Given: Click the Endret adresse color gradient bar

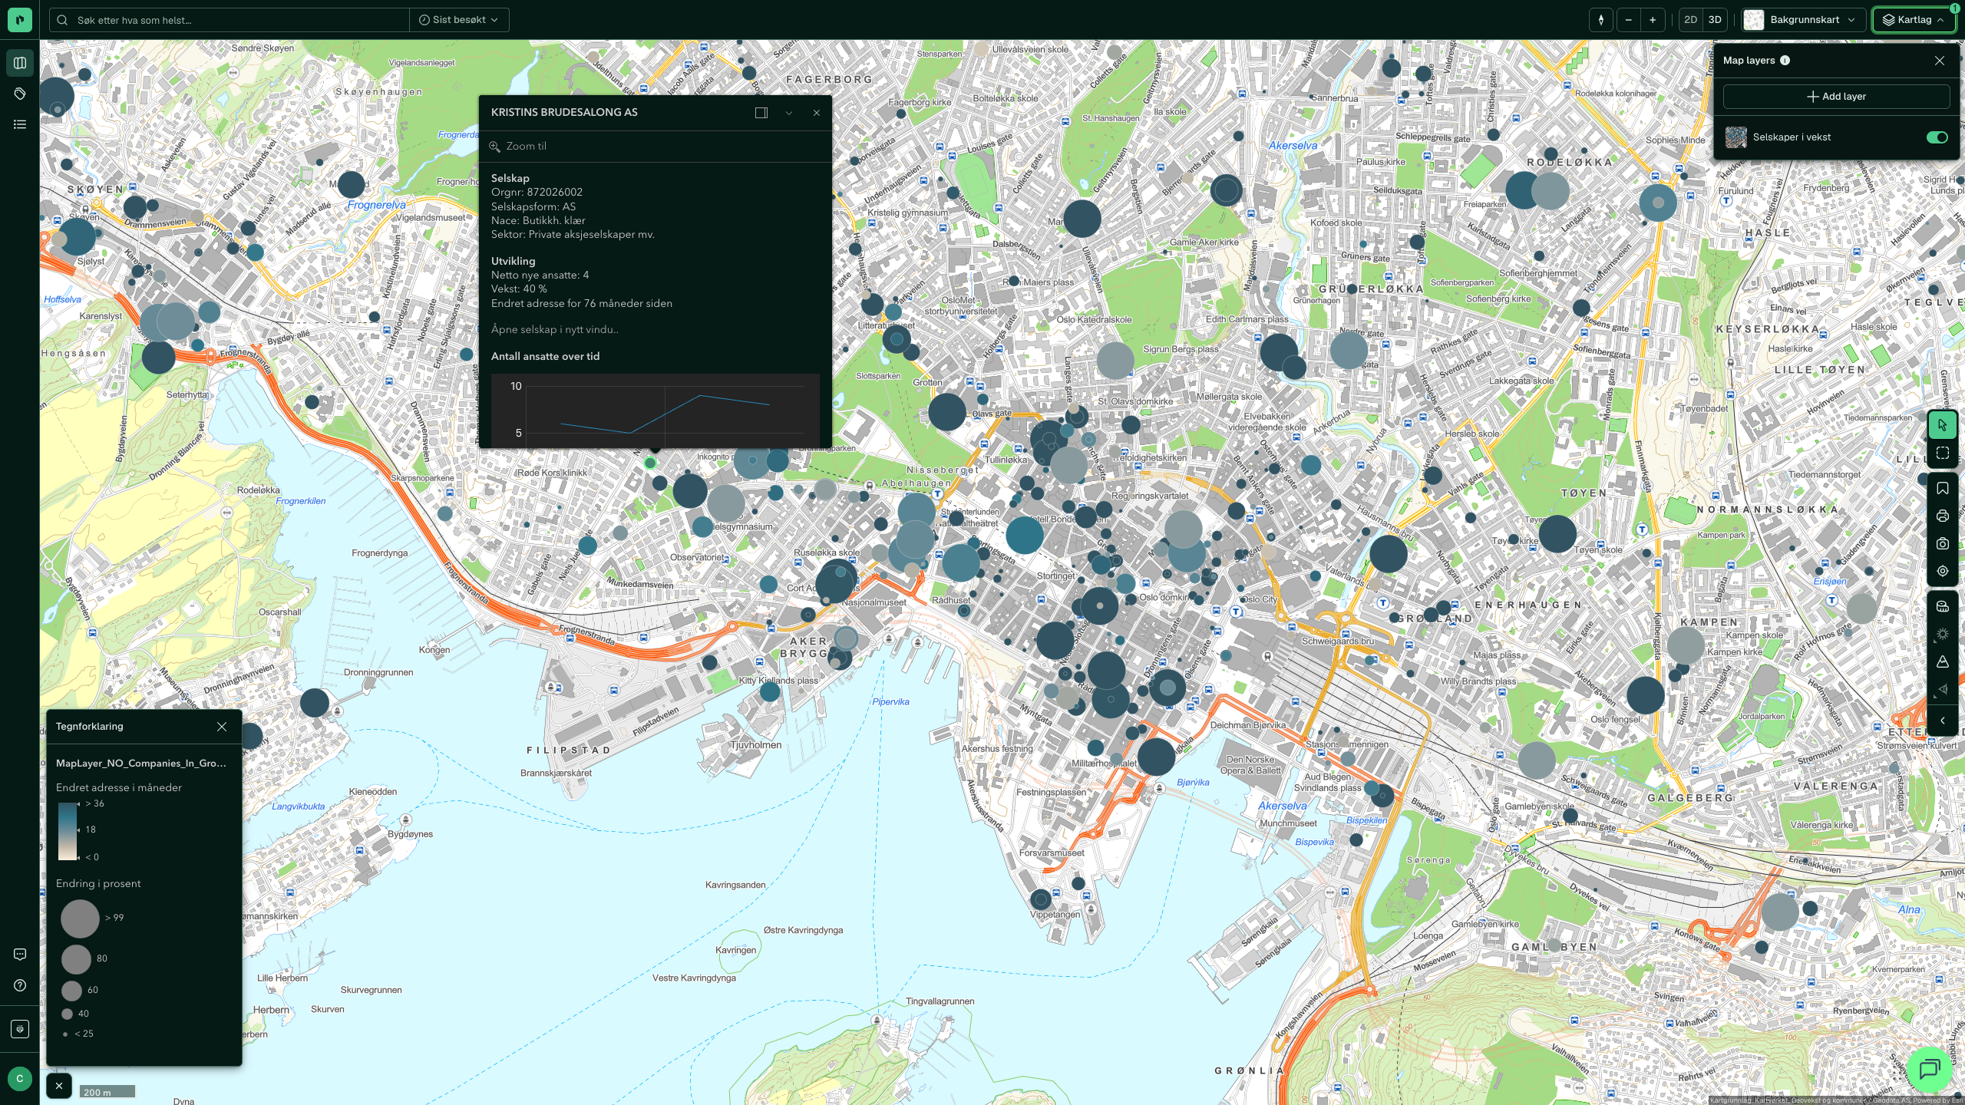Looking at the screenshot, I should [x=68, y=831].
